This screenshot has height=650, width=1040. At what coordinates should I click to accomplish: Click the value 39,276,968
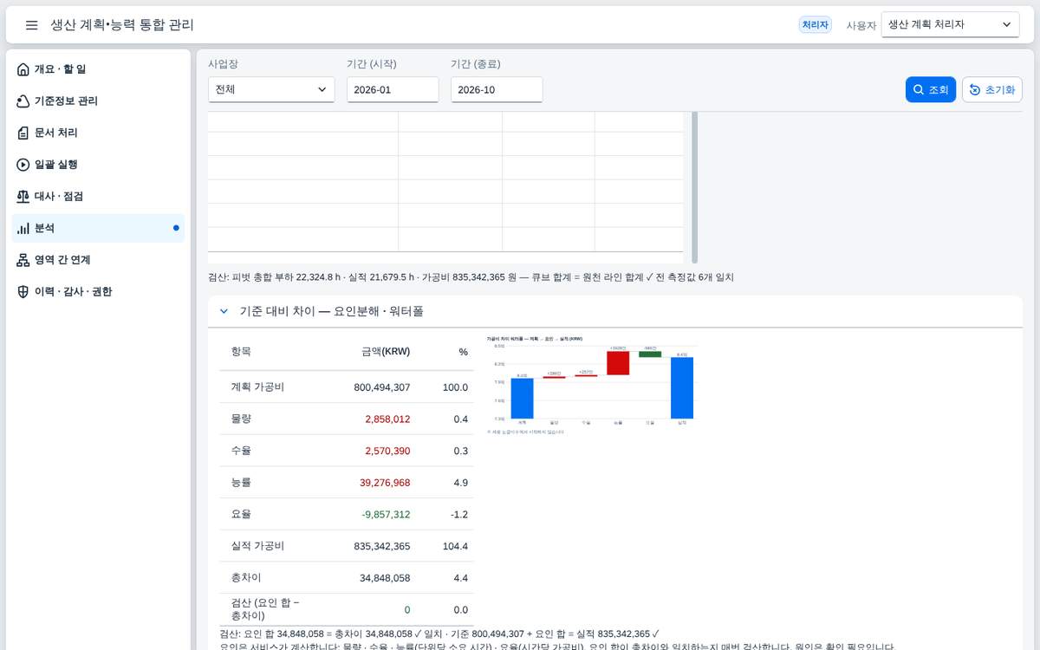[x=385, y=483]
